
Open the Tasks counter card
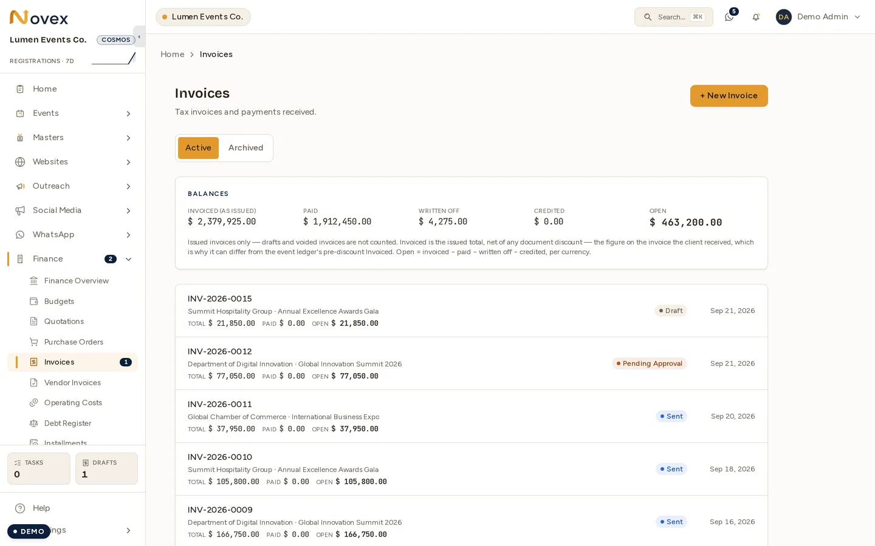39,468
